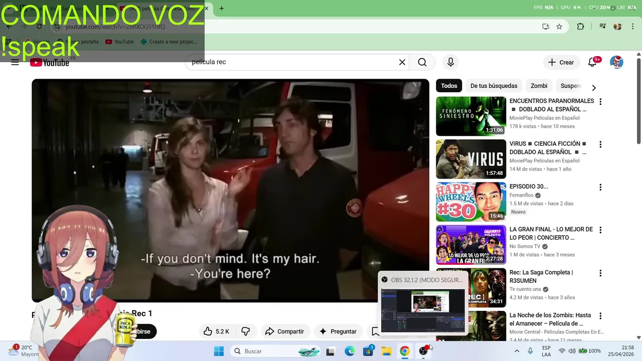642x361 pixels.
Task: Open the Fernanfloo channel name
Action: [521, 195]
